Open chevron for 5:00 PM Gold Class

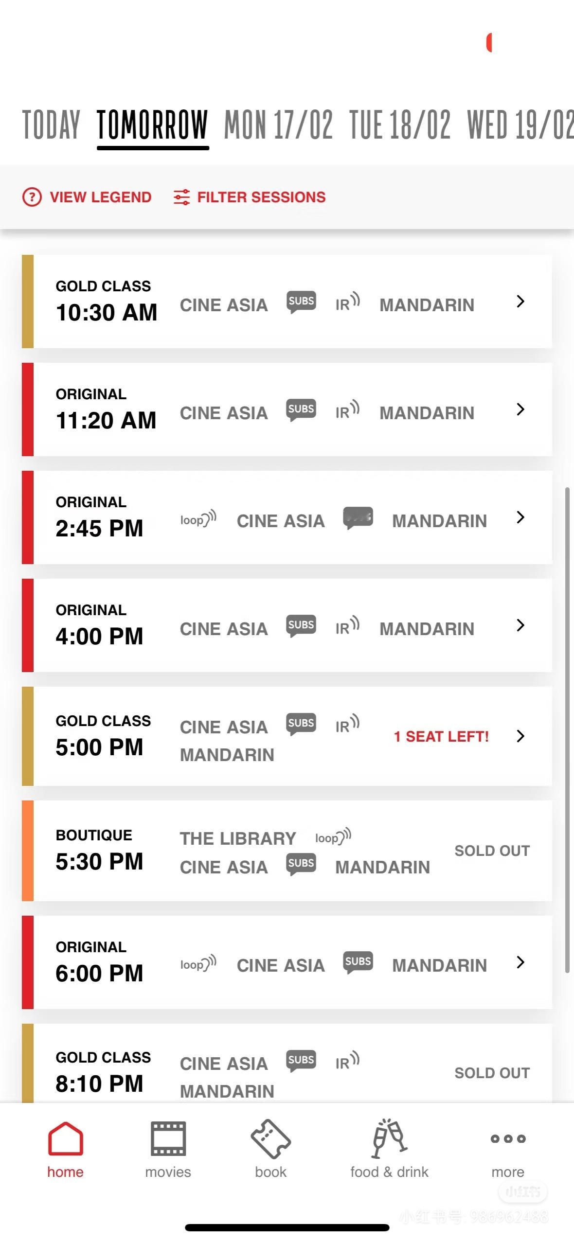click(520, 736)
